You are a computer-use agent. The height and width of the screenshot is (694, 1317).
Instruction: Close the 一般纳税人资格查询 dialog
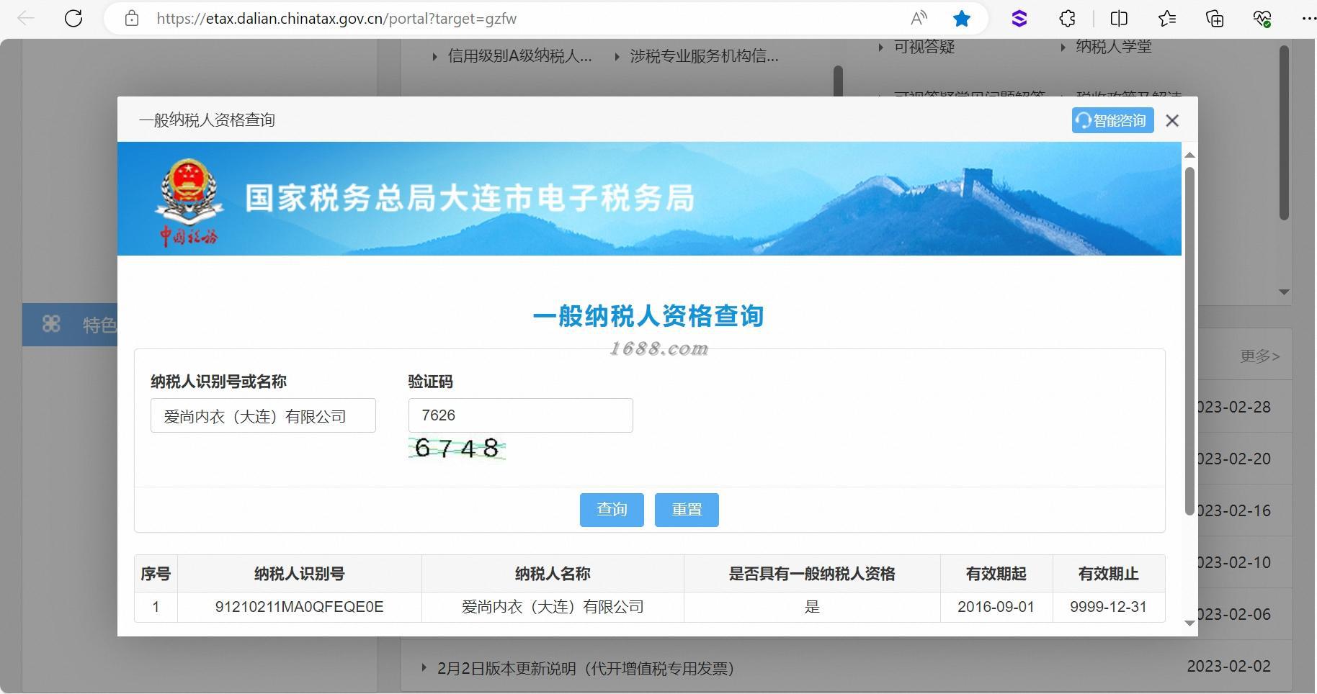click(1172, 120)
